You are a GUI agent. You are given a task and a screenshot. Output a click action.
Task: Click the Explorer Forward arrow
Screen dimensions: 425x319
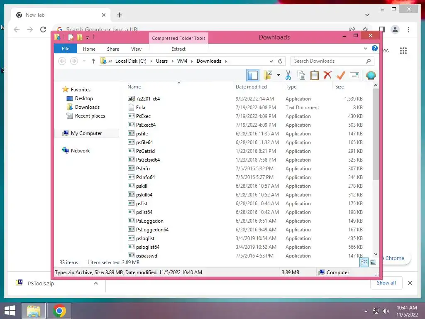tap(74, 61)
